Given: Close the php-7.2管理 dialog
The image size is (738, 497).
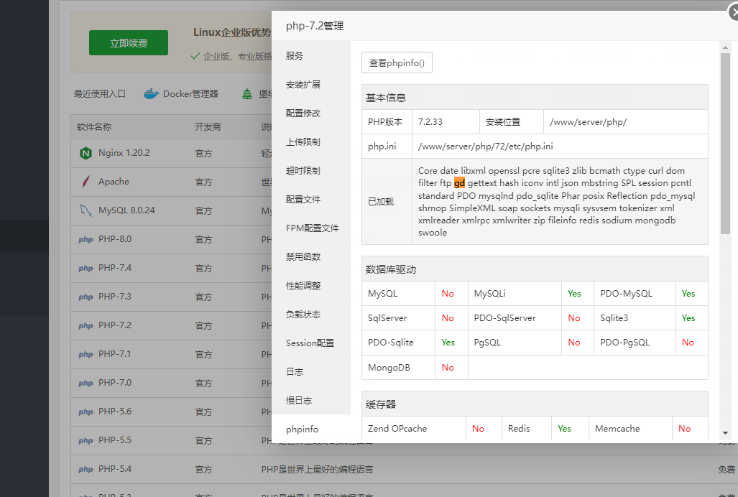Looking at the screenshot, I should [x=734, y=13].
